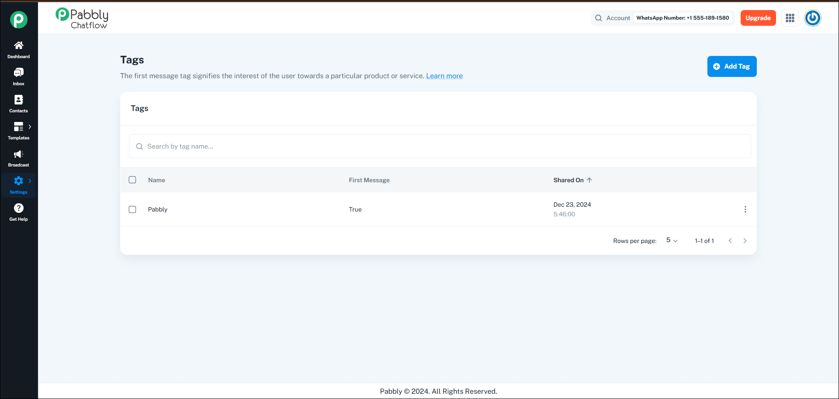839x399 pixels.
Task: Open the Templates sidebar icon
Action: tap(18, 127)
